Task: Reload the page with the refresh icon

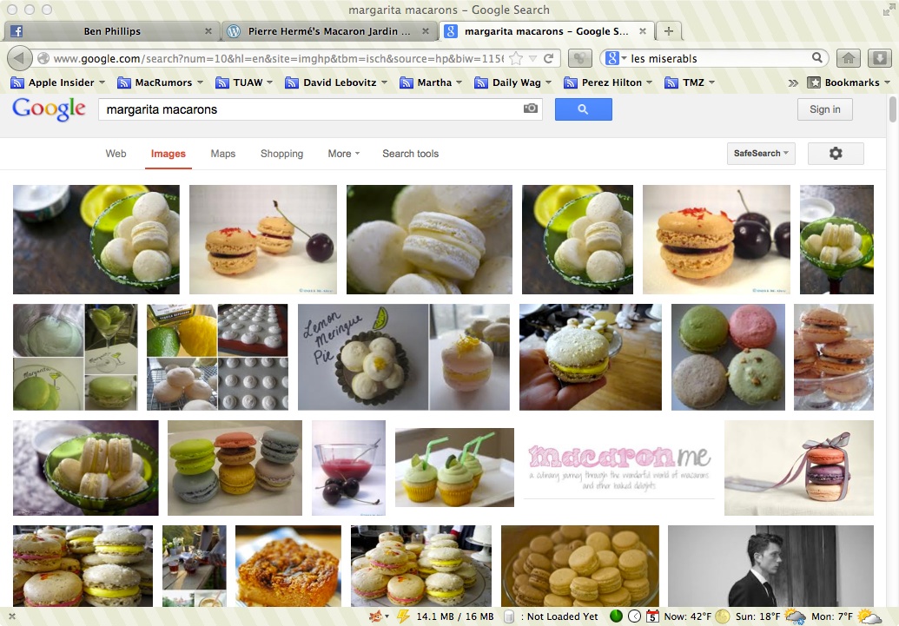Action: (549, 58)
